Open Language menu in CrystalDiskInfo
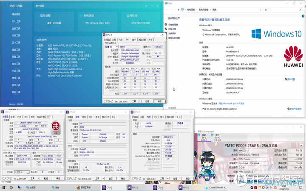306x191 pixels. coord(206,132)
